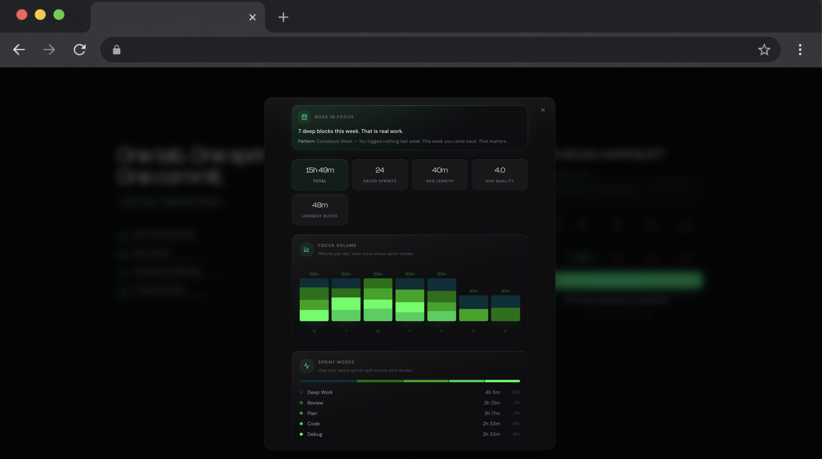Image resolution: width=822 pixels, height=459 pixels.
Task: Click the Deep Work row in Sprint Modes
Action: coord(409,392)
